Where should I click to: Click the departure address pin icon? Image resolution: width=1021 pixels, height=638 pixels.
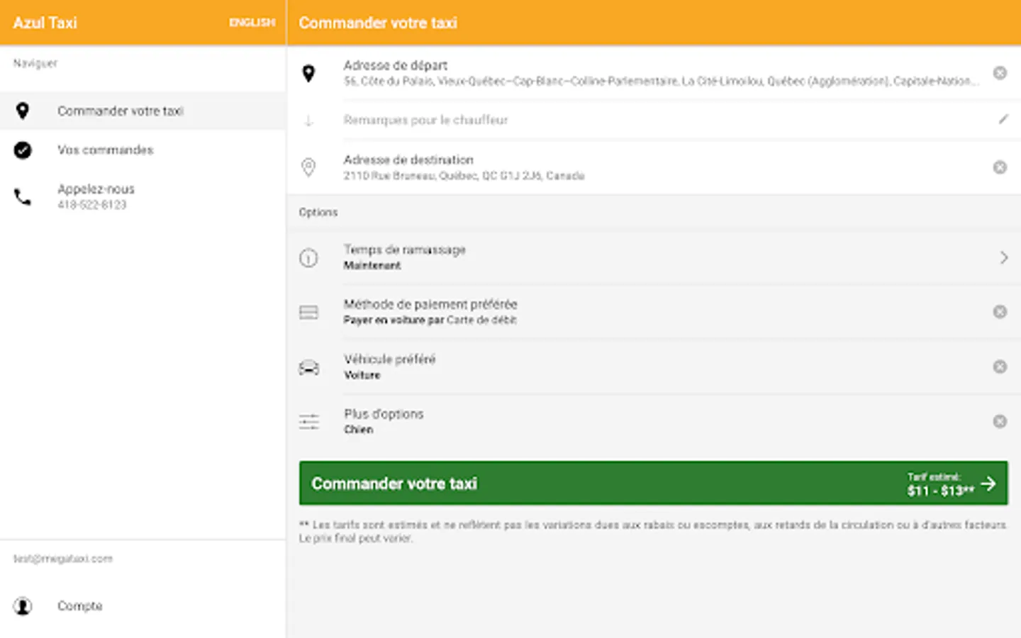point(308,73)
